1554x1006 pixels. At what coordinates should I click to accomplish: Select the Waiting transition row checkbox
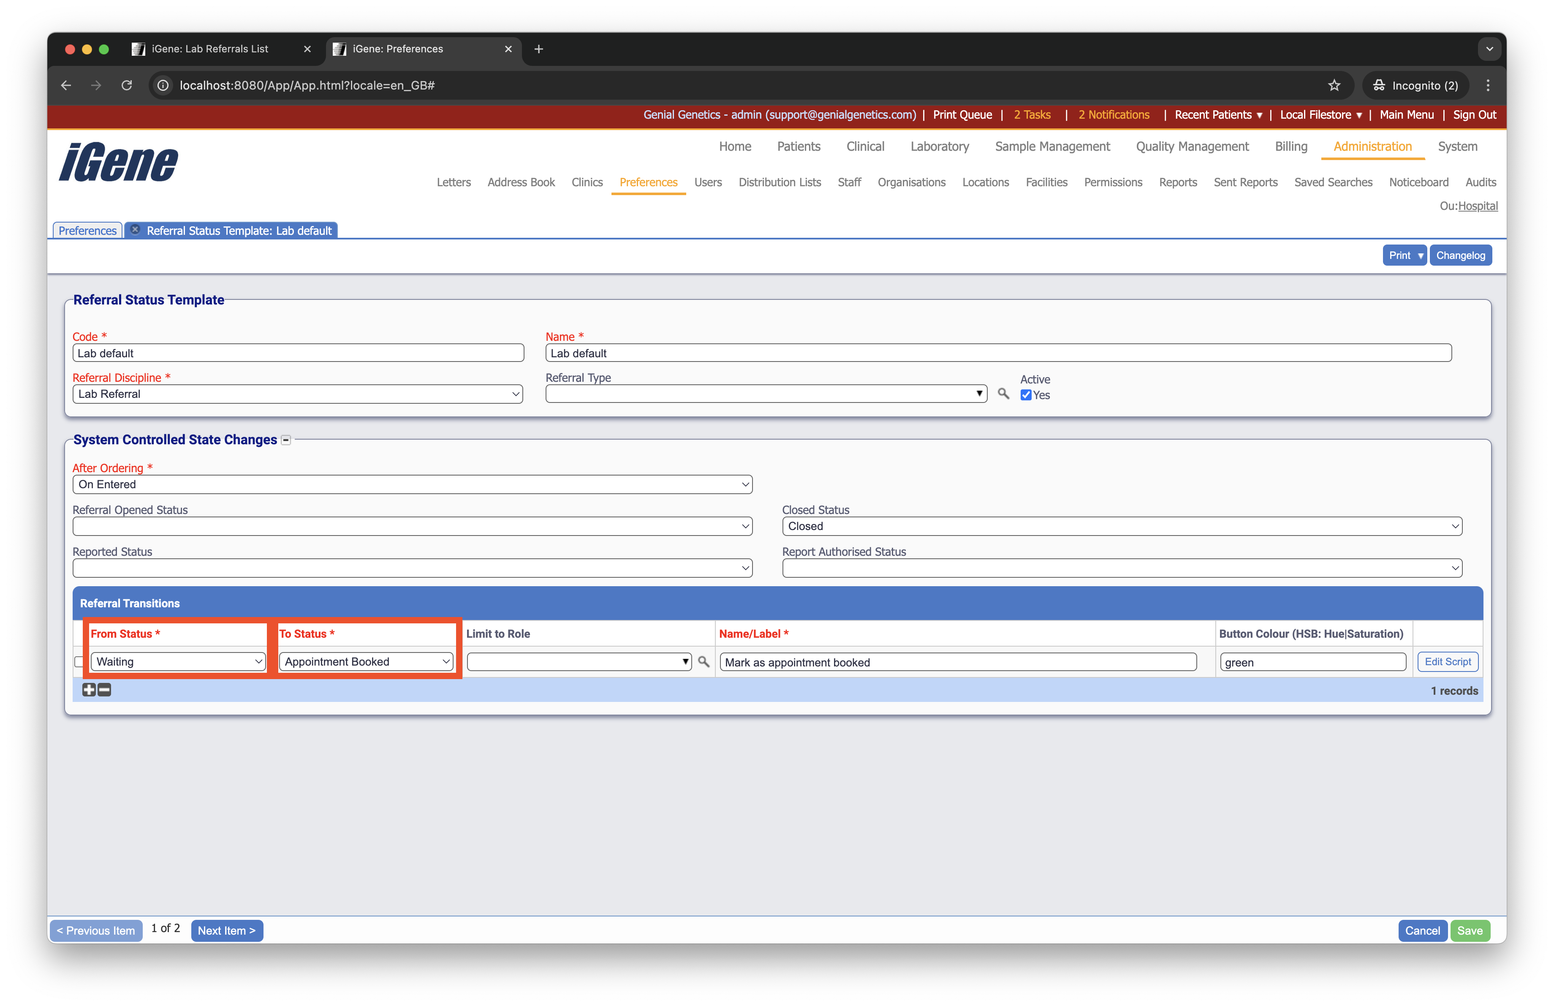click(79, 661)
